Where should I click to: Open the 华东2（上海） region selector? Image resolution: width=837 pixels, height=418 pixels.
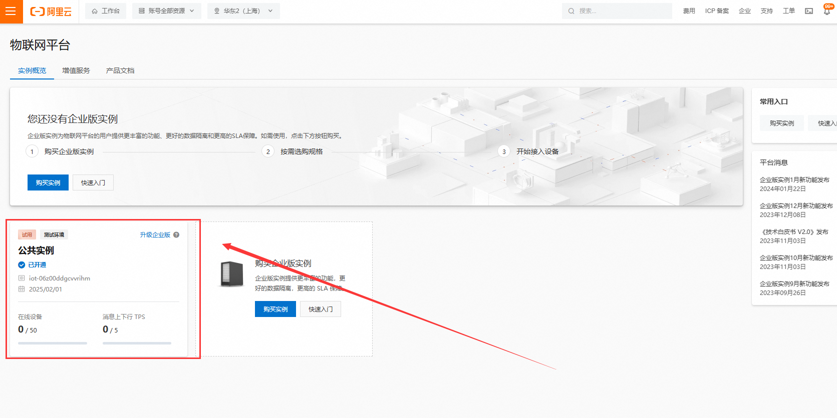click(x=243, y=11)
